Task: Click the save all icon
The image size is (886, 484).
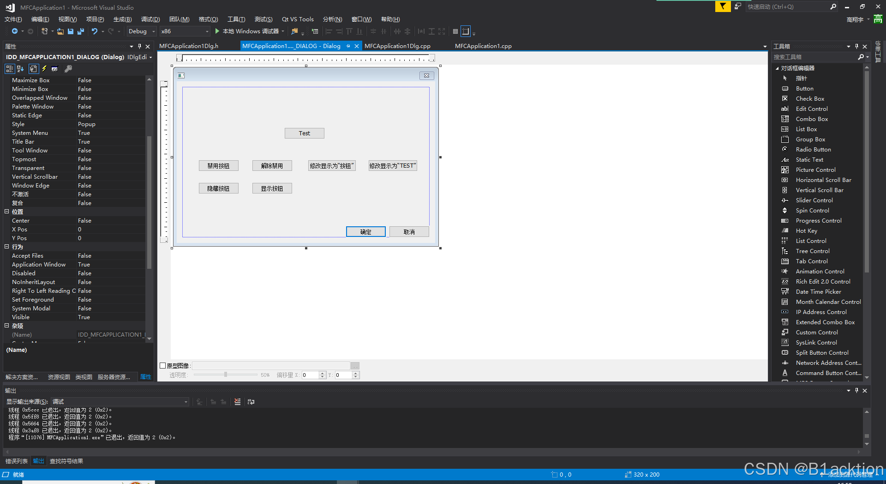Action: 81,31
